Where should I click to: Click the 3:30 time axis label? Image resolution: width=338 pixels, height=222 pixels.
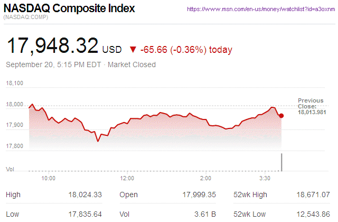click(265, 178)
